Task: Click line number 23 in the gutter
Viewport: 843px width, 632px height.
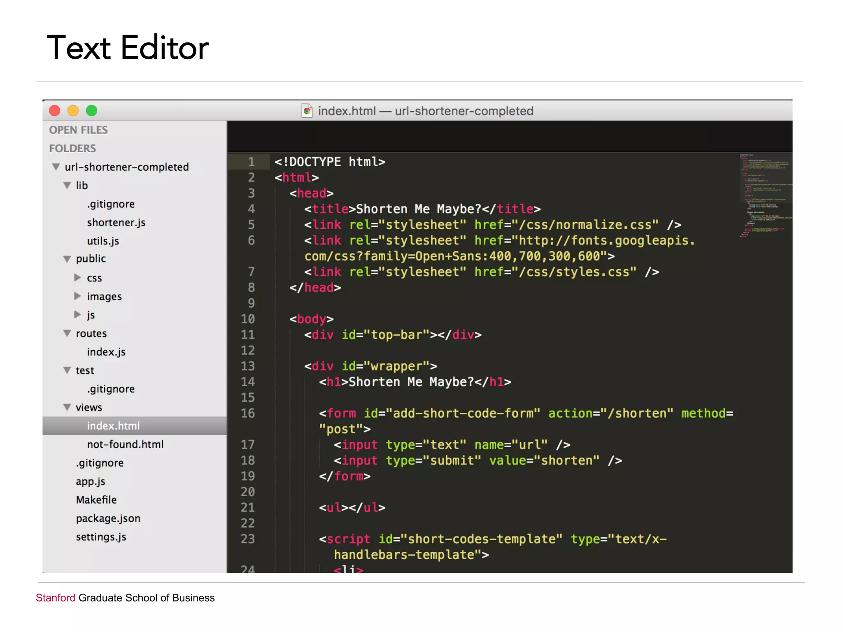Action: click(x=248, y=539)
